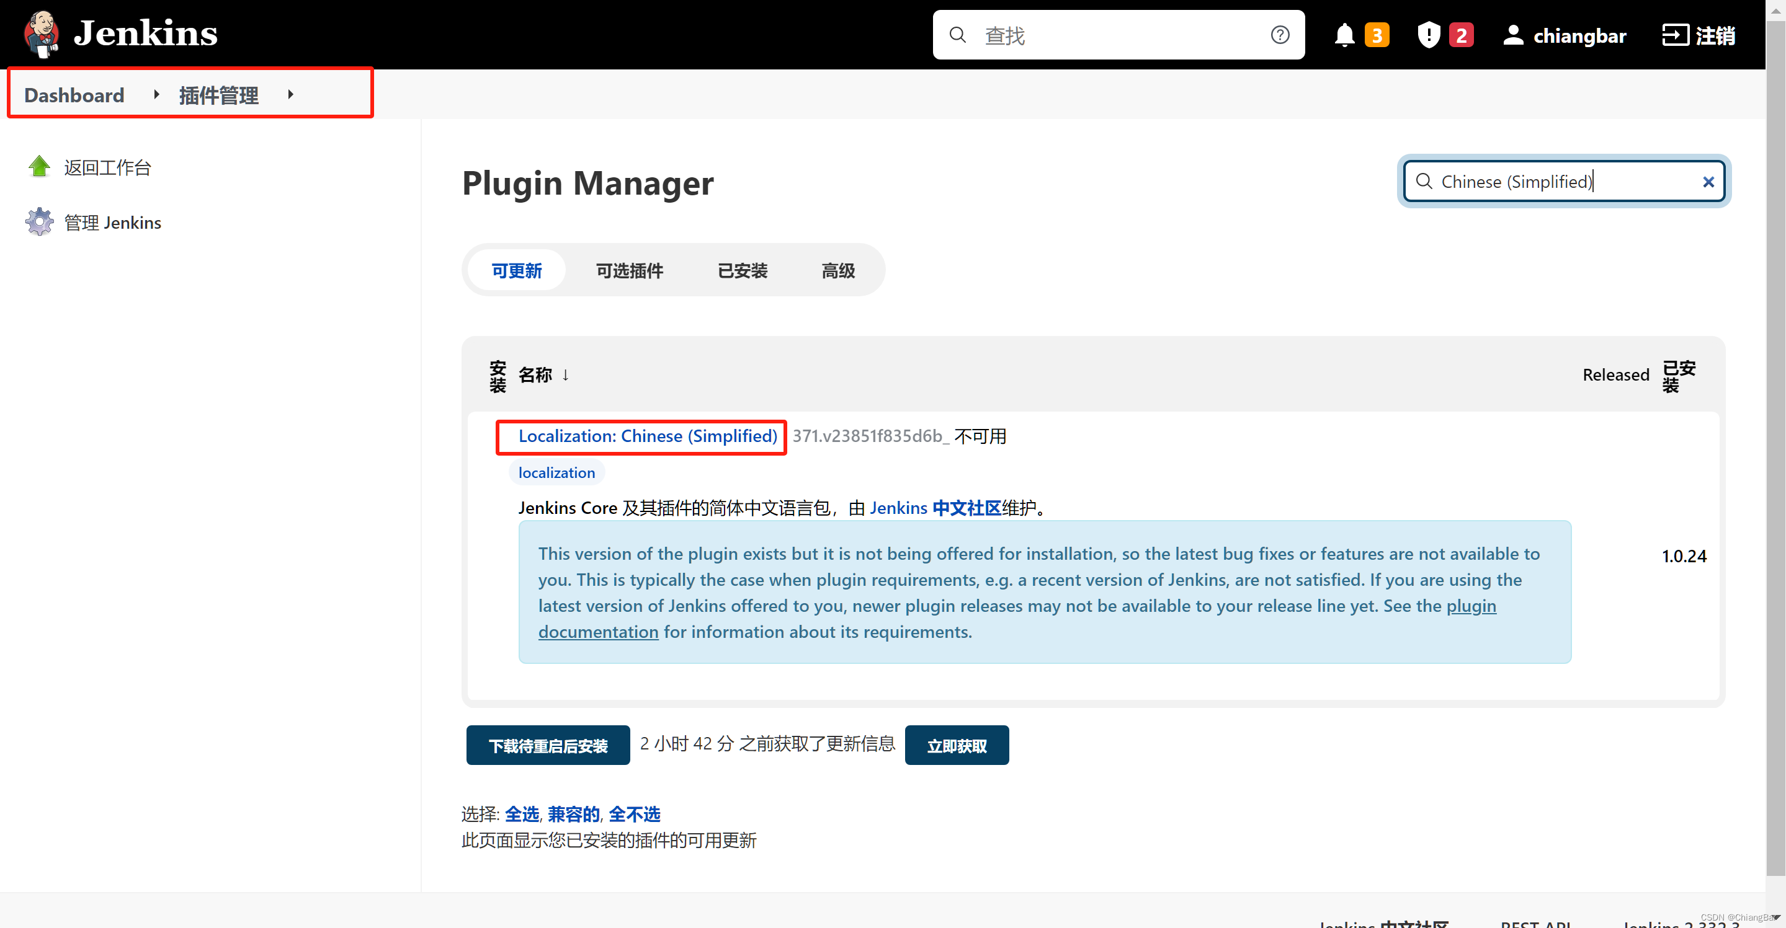Open 管理 Jenkins sidebar link
Screen dimensions: 1786x928
[112, 223]
